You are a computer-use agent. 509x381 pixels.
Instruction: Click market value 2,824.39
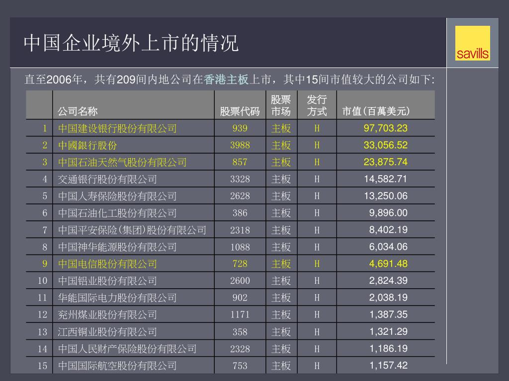tap(388, 280)
